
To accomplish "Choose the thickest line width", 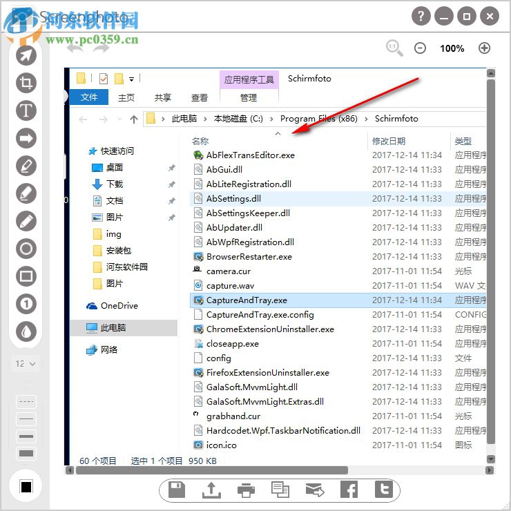I will (26, 453).
